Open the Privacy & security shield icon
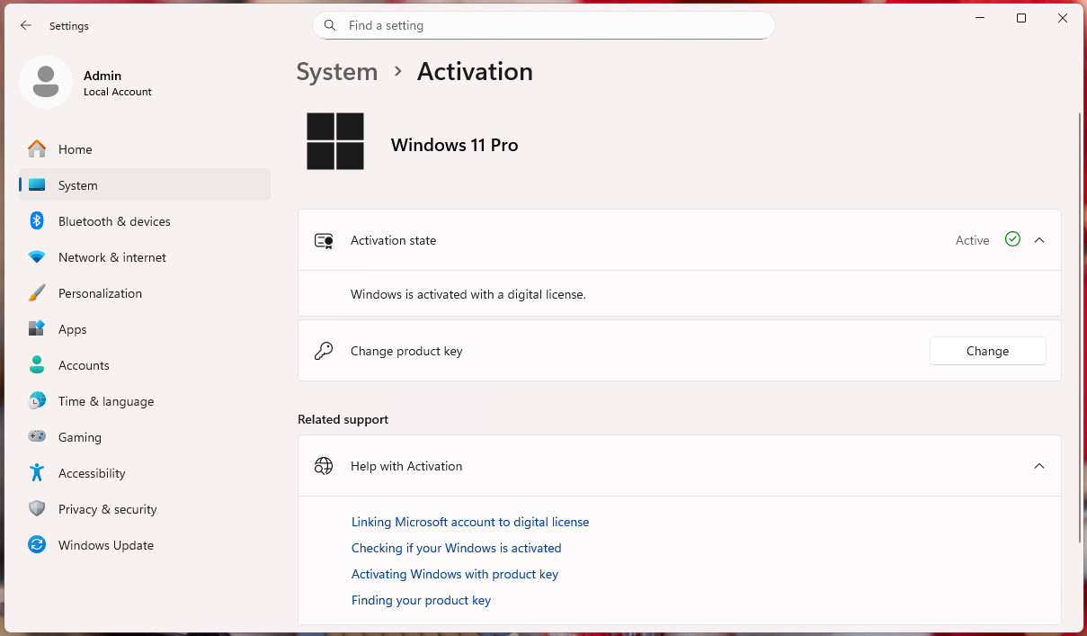 [x=37, y=509]
